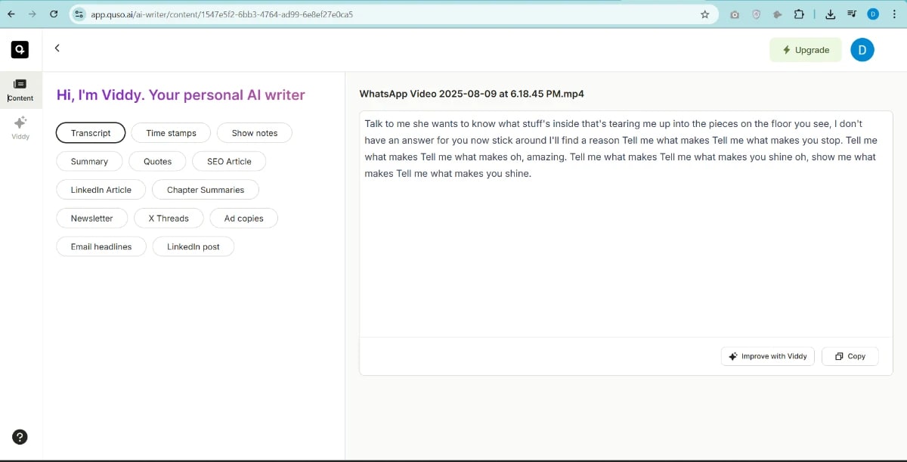
Task: Click the bookmark star in the address bar
Action: [704, 14]
